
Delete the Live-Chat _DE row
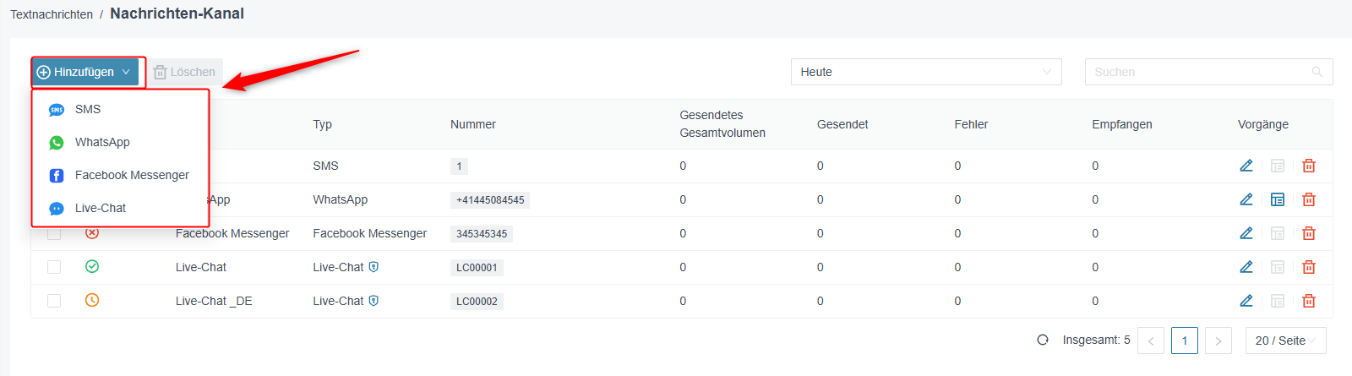coord(1309,301)
